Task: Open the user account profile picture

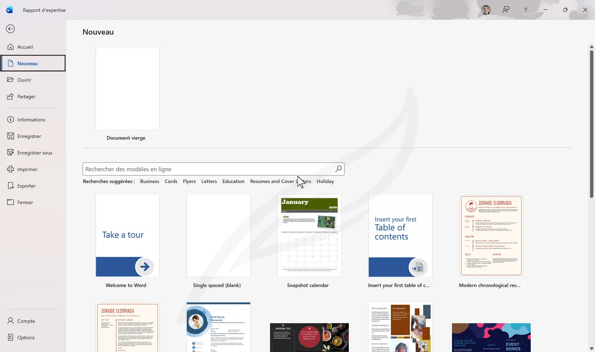Action: click(x=485, y=10)
